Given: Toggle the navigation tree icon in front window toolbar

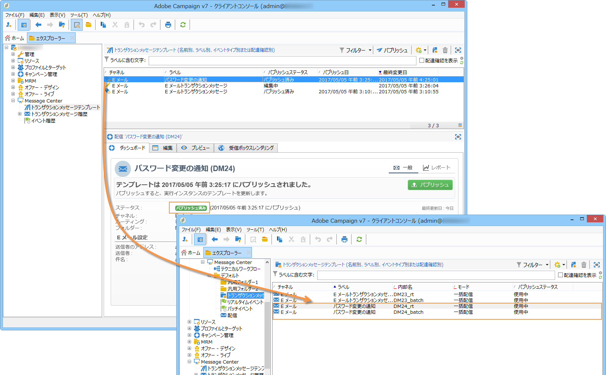Looking at the screenshot, I should 200,239.
